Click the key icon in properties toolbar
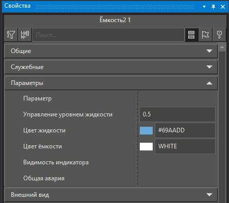The image size is (229, 203). (219, 35)
